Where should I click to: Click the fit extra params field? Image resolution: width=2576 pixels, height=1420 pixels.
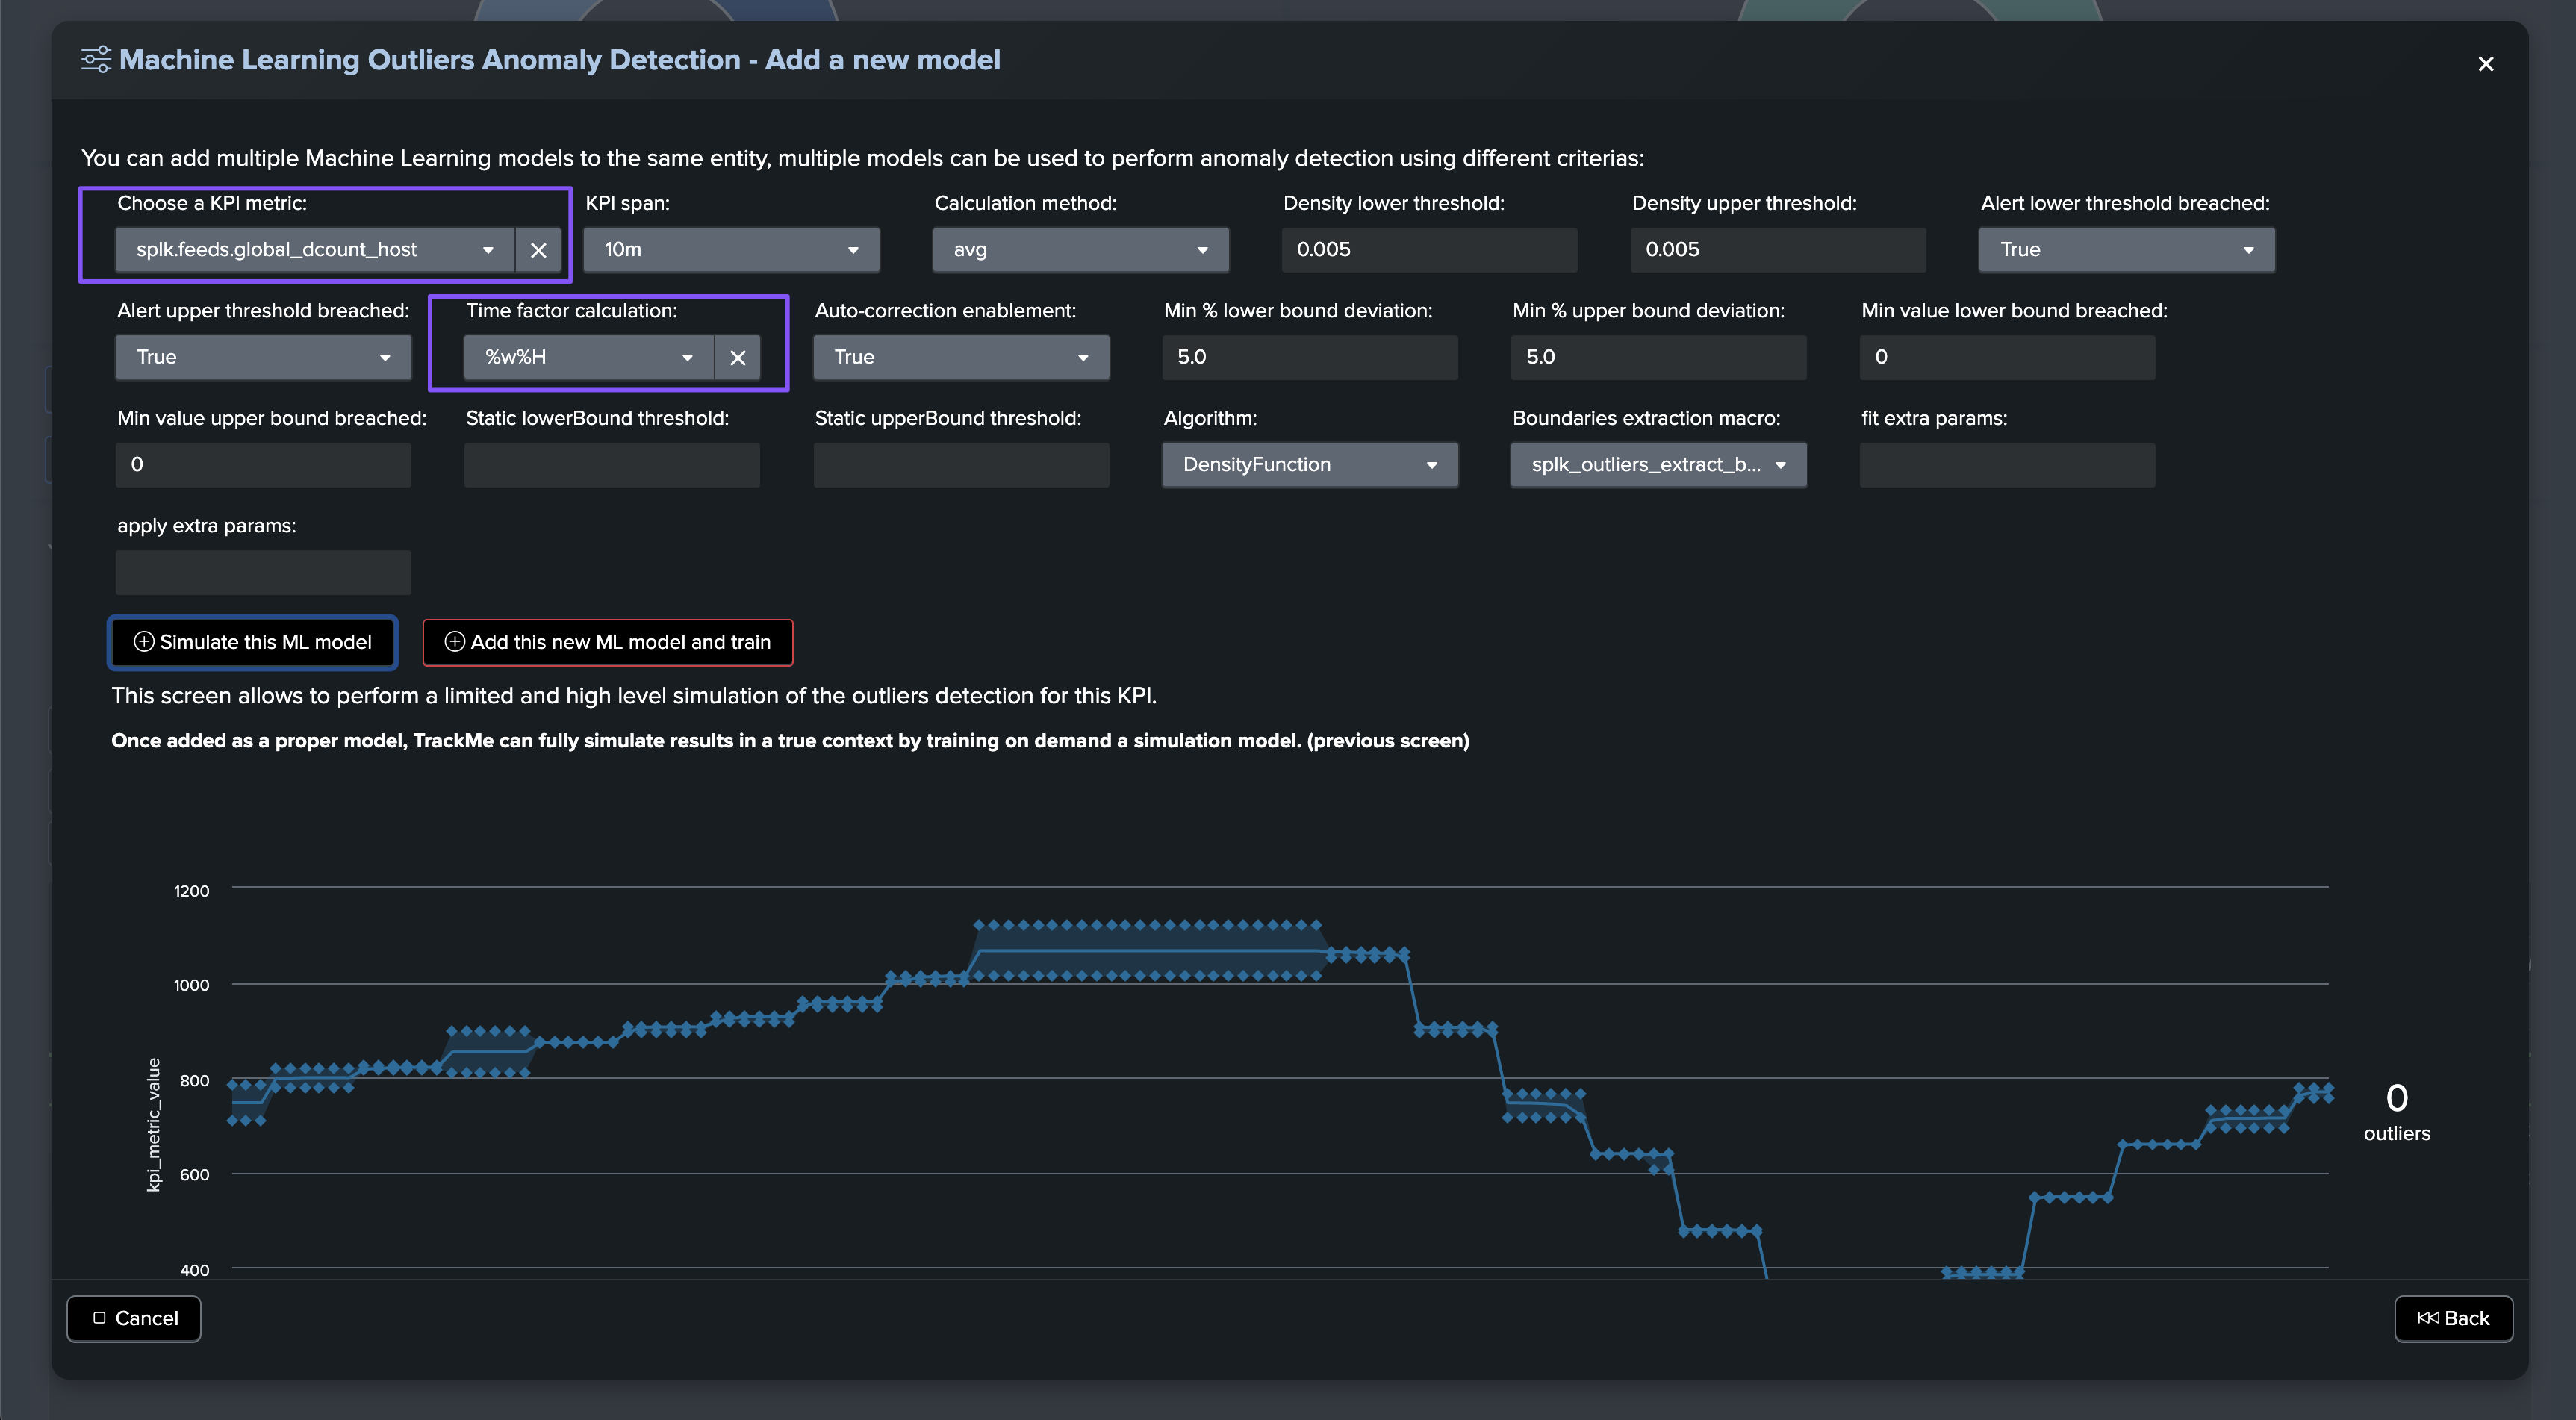tap(2007, 465)
